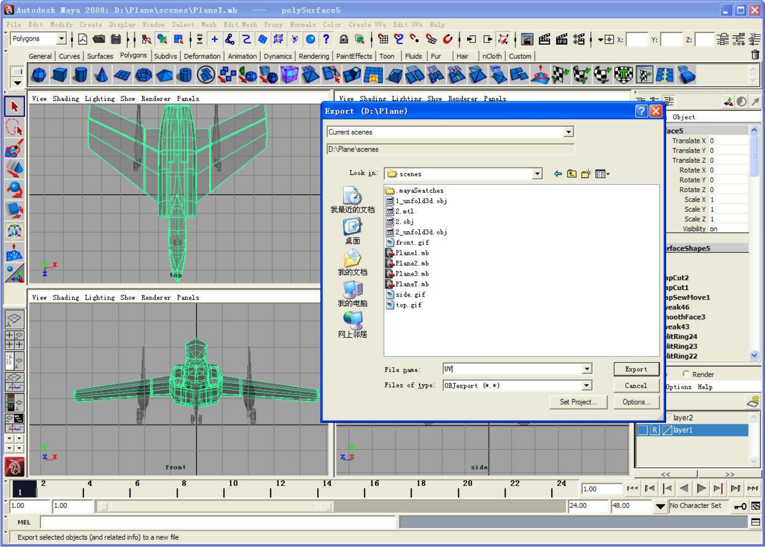Toggle the visibility box of layer1
The image size is (765, 547).
[643, 430]
